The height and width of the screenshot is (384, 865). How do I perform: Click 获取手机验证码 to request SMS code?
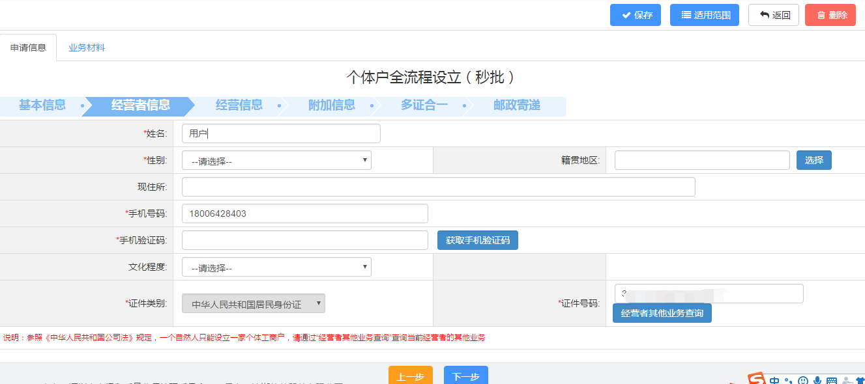[x=478, y=240]
